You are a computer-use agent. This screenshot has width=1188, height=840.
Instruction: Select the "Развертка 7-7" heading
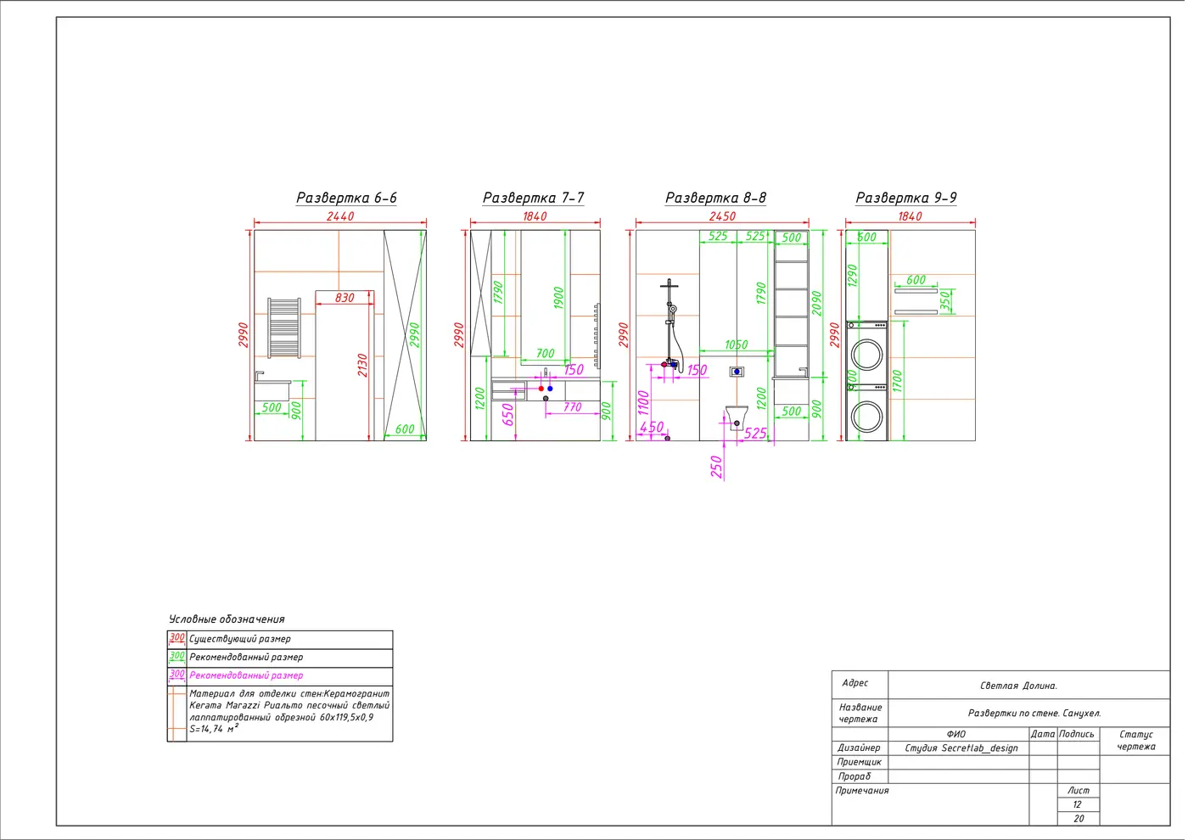pyautogui.click(x=533, y=198)
